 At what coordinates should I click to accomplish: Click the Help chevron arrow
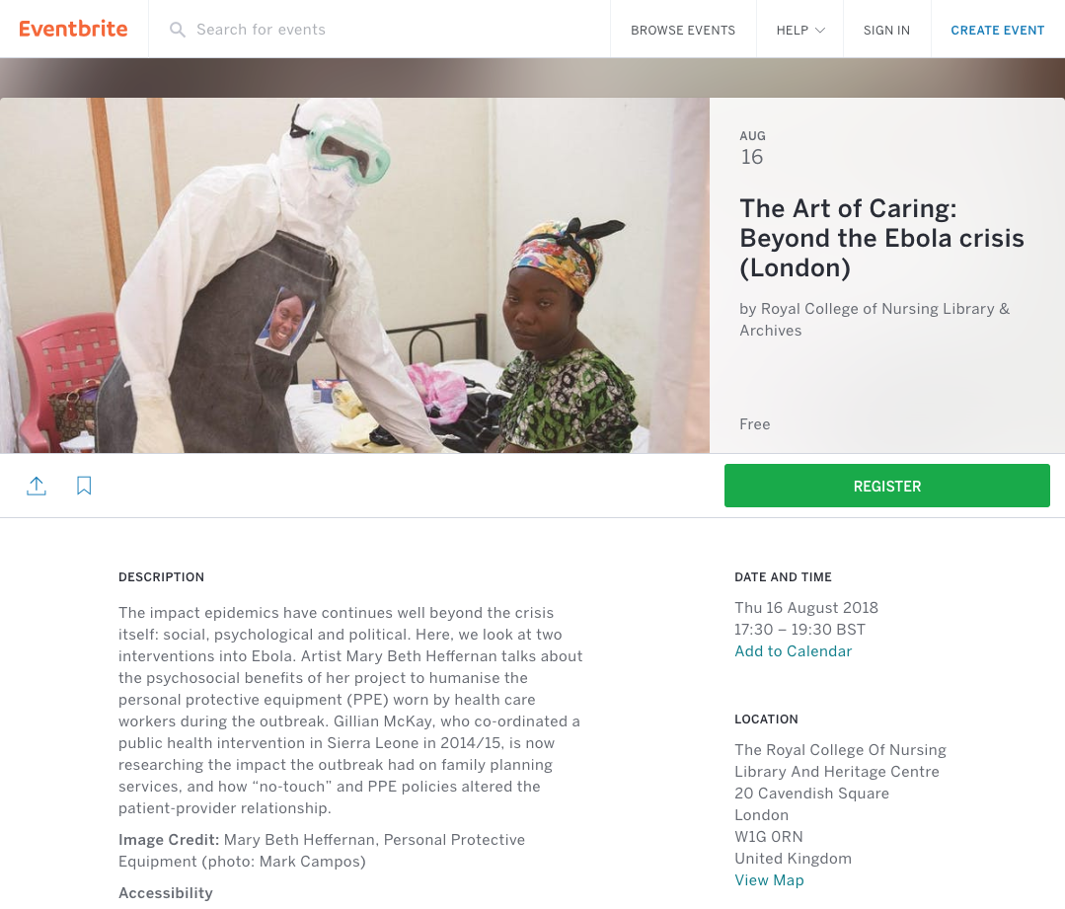(819, 30)
